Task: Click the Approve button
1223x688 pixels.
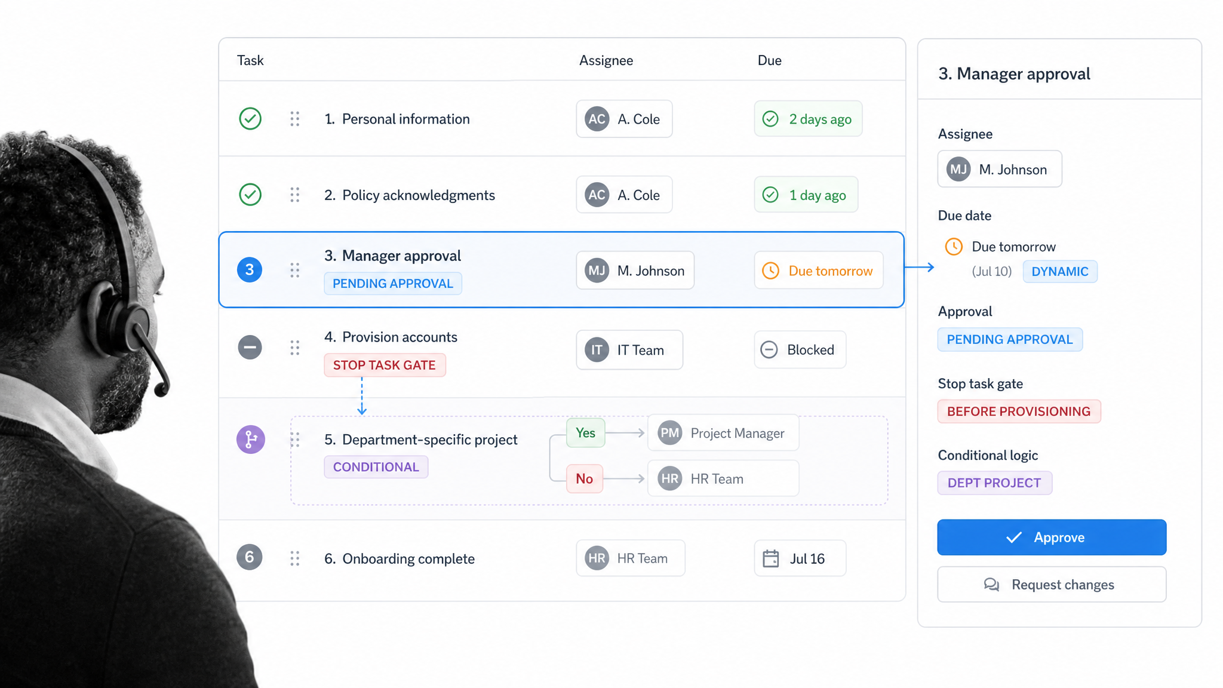Action: click(x=1052, y=537)
